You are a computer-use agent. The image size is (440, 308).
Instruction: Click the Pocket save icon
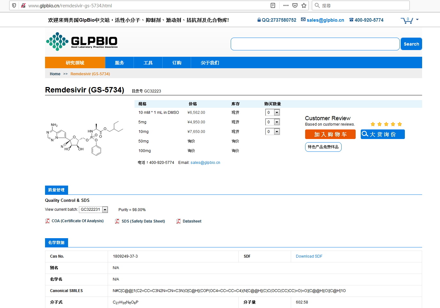[295, 5]
